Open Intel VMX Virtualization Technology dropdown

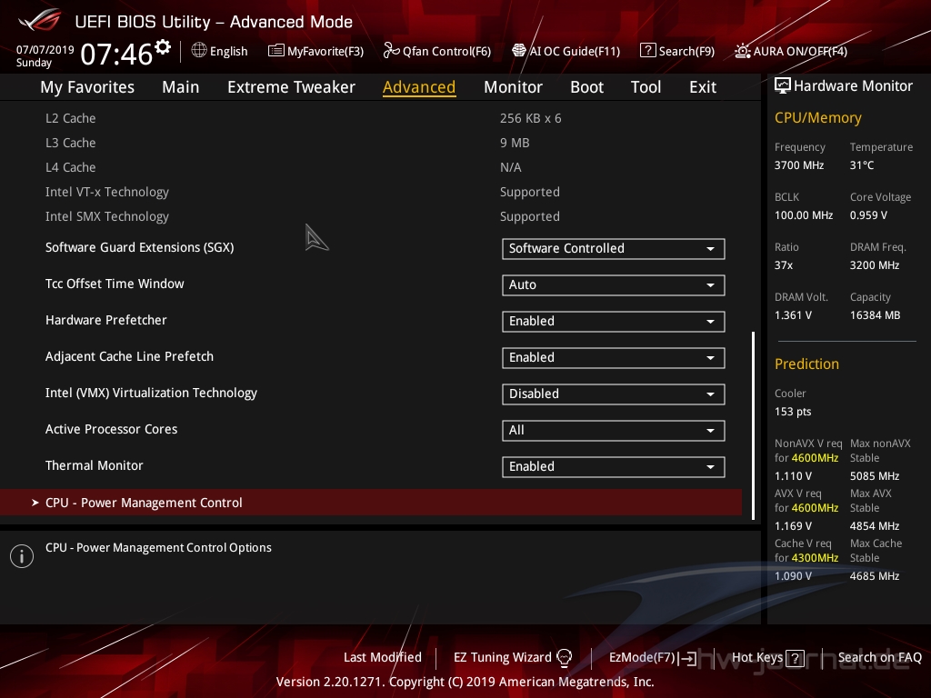pyautogui.click(x=614, y=394)
